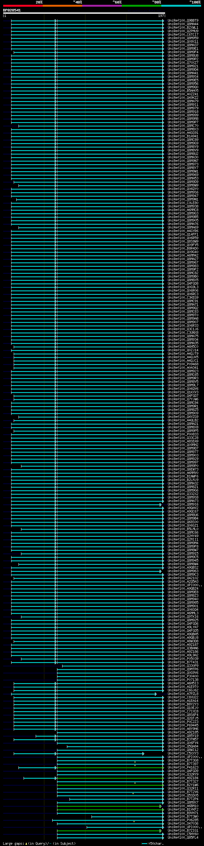Click the alignment bar for UniRef100_A7PZL8

(x=84, y=694)
